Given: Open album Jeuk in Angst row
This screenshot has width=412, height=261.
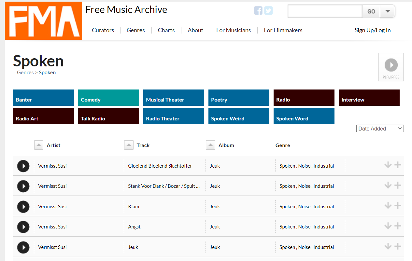Looking at the screenshot, I should point(215,227).
